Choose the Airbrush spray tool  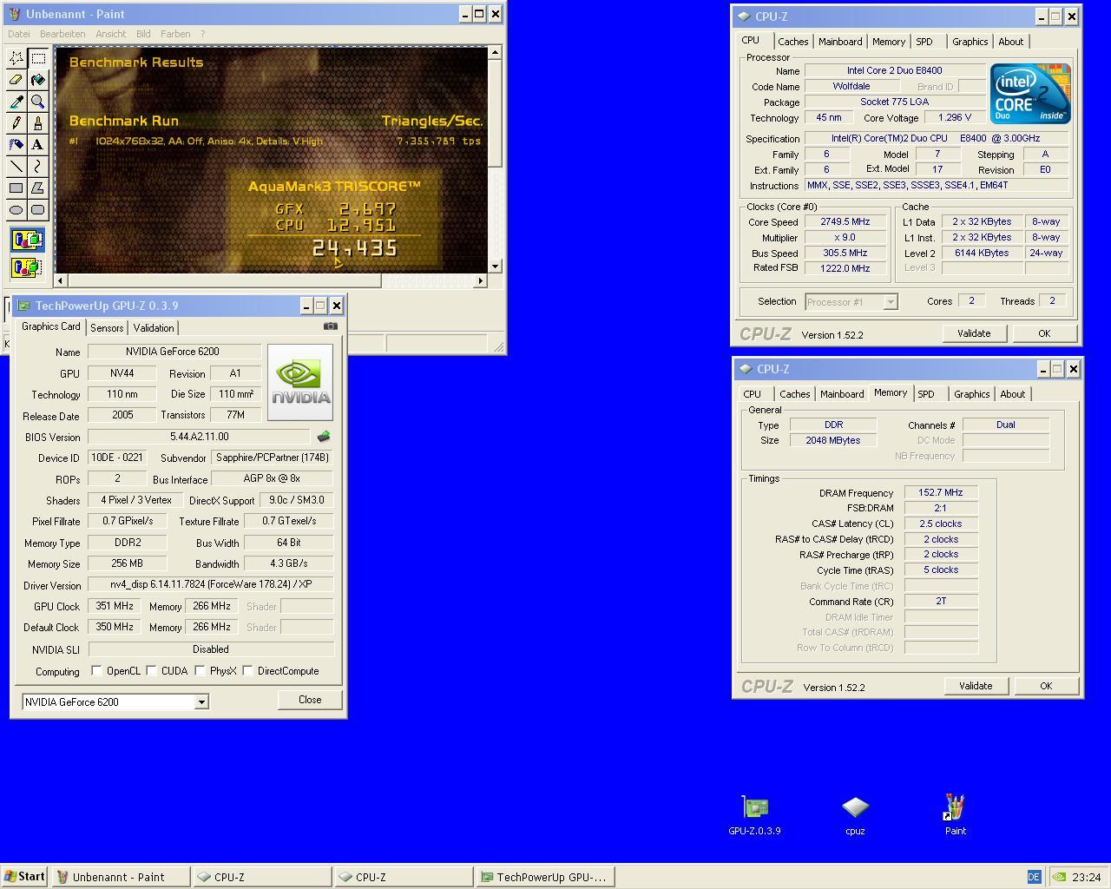pyautogui.click(x=16, y=144)
